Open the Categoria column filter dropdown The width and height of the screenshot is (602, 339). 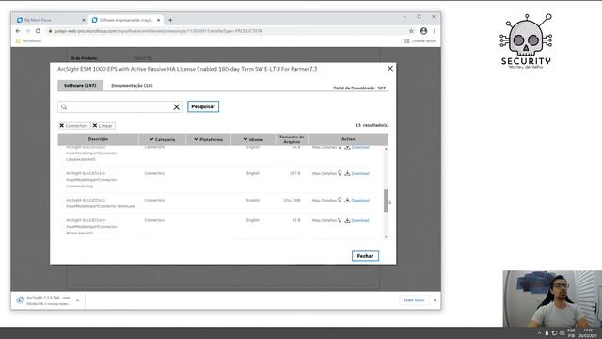coord(162,139)
